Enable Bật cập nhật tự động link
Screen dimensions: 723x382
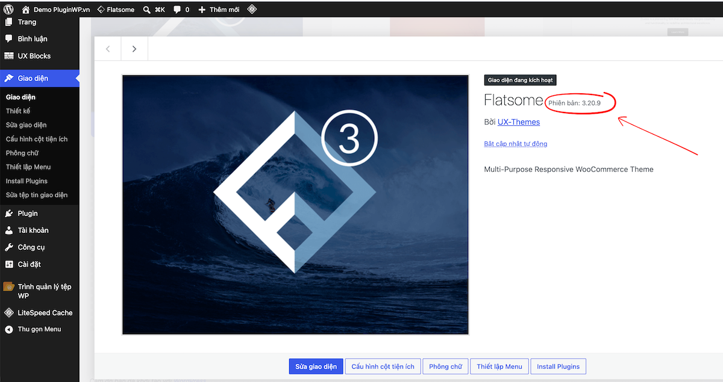[516, 144]
